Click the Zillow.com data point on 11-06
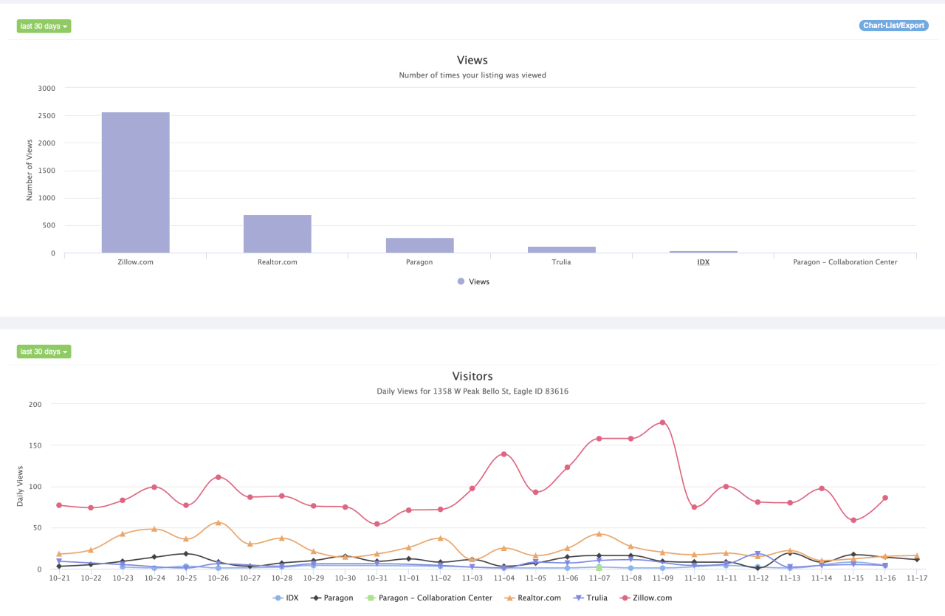The image size is (945, 616). click(x=567, y=467)
